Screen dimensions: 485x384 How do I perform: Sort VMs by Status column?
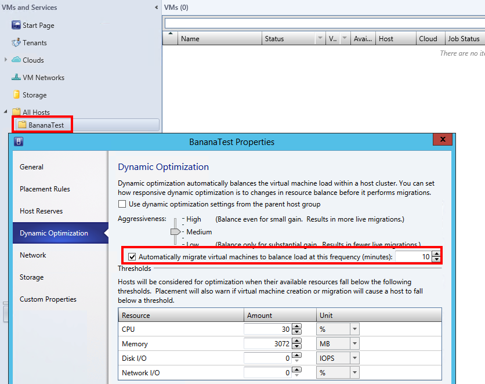289,38
